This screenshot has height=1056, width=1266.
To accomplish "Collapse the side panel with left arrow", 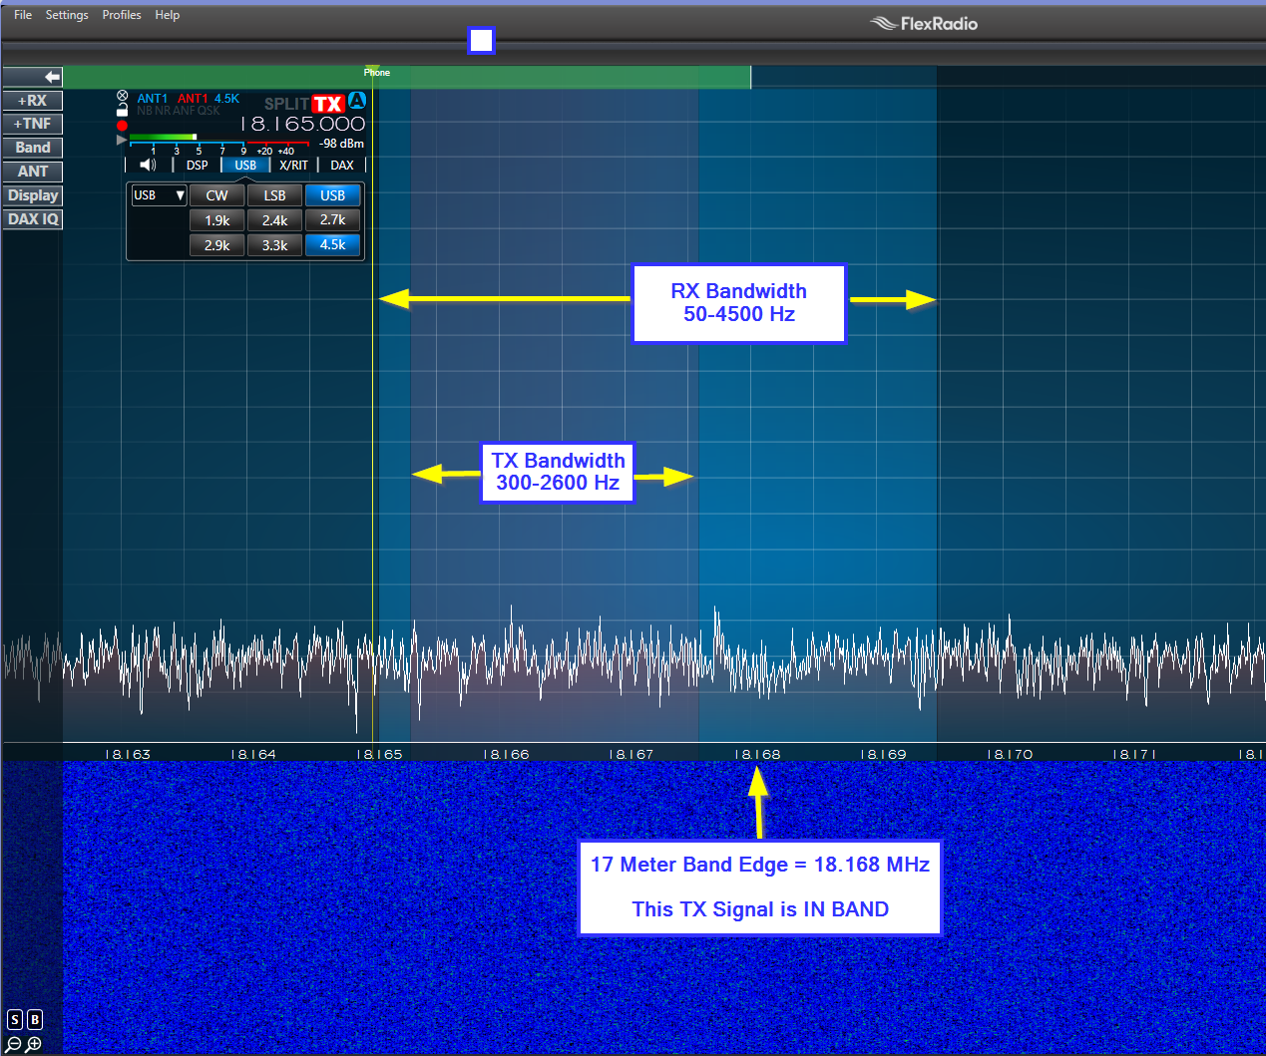I will point(33,77).
